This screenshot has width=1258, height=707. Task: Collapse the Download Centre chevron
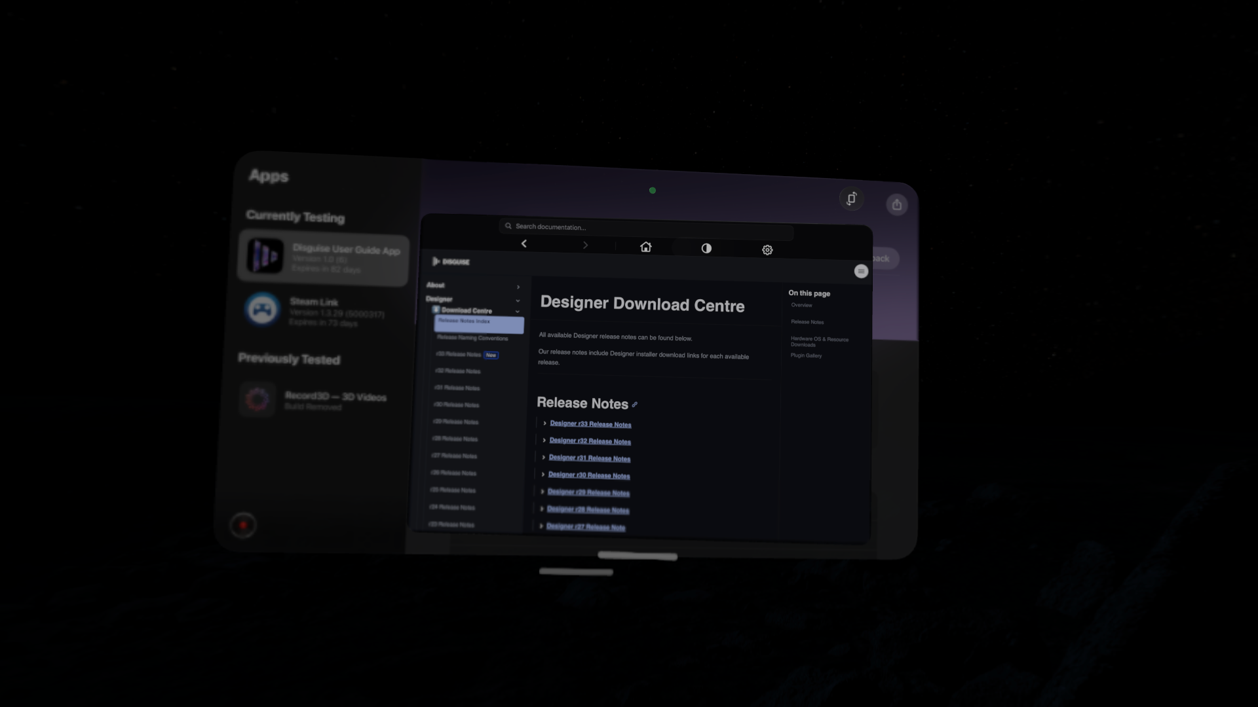click(x=517, y=312)
